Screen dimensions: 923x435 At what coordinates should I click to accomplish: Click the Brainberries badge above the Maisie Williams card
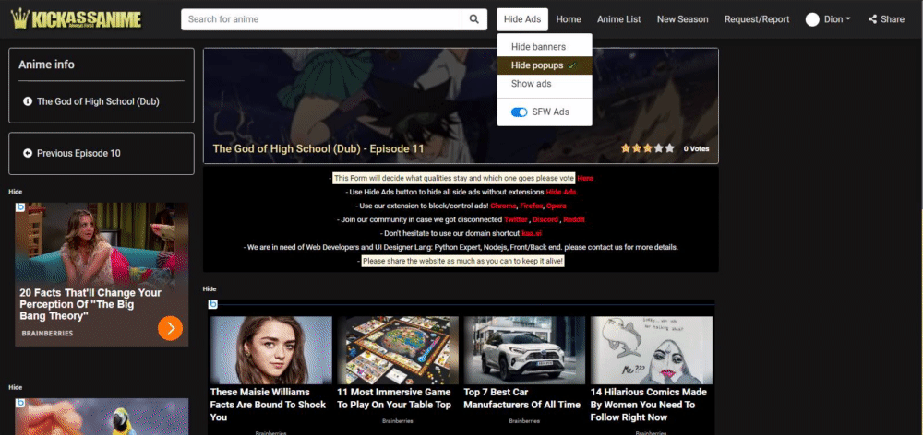[213, 304]
